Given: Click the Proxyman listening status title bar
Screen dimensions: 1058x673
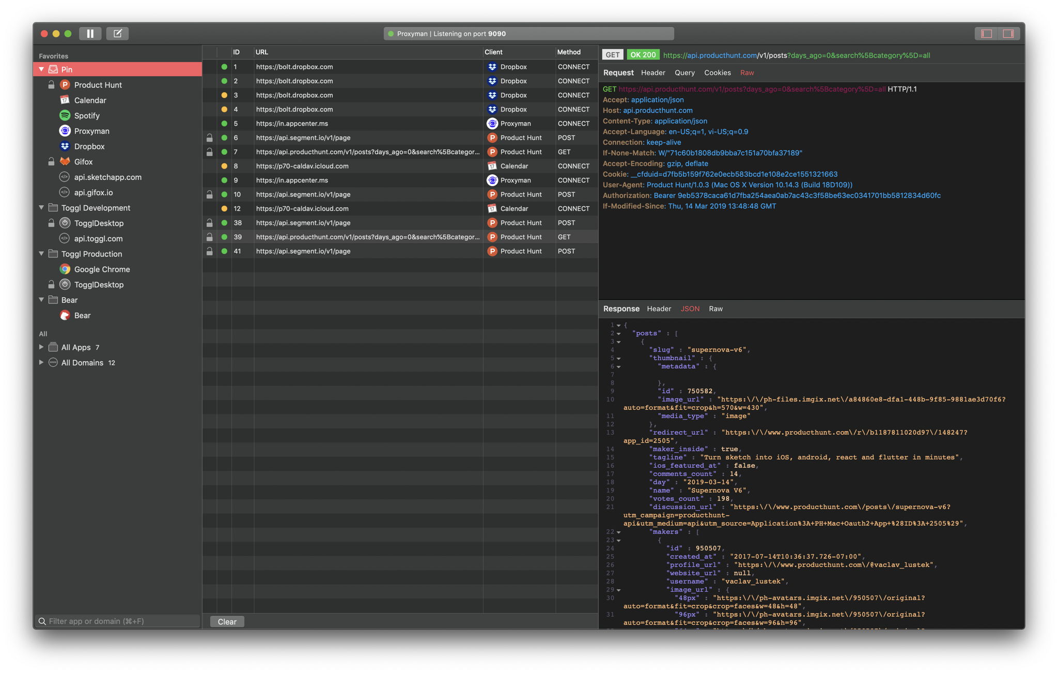Looking at the screenshot, I should tap(528, 34).
